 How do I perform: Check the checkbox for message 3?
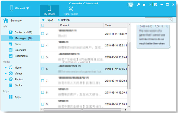(42, 34)
